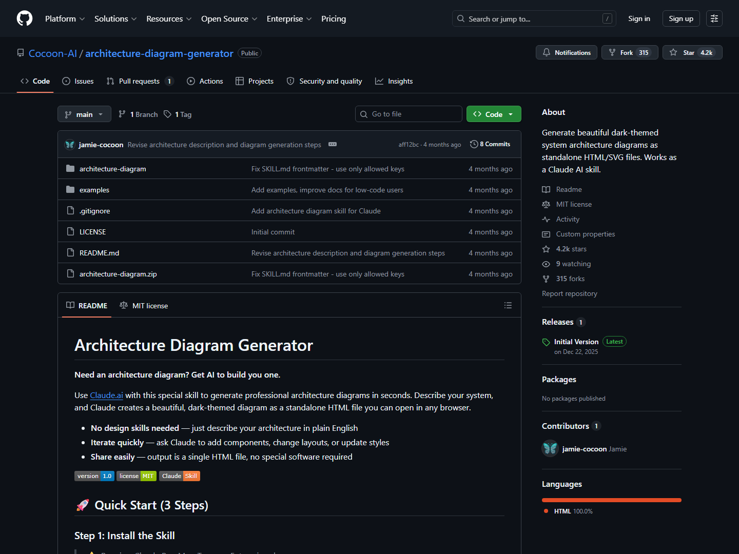739x554 pixels.
Task: Select the README tab in file viewer
Action: point(87,305)
